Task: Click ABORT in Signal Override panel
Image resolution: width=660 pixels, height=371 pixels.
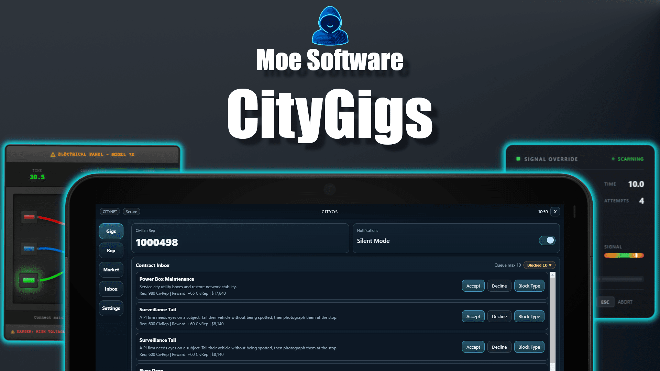Action: click(x=625, y=302)
